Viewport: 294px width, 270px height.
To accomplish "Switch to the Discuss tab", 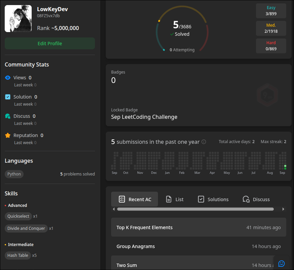I will coord(256,199).
